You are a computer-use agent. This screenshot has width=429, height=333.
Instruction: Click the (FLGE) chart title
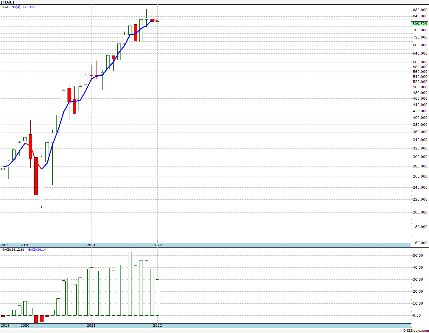click(8, 2)
